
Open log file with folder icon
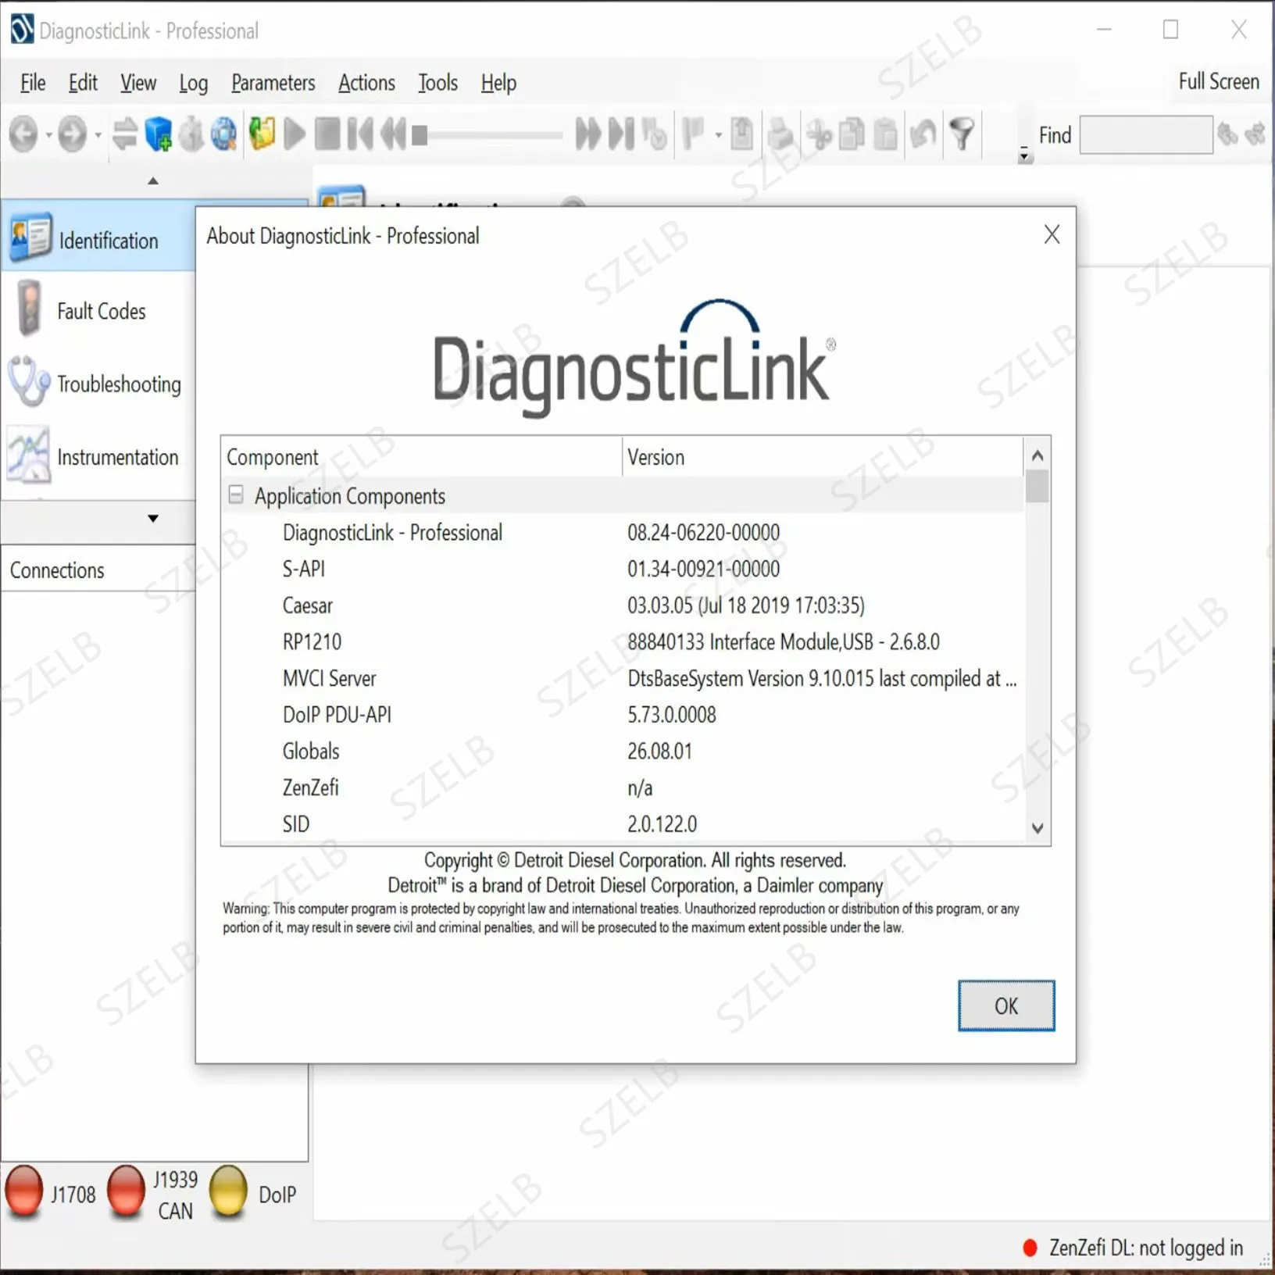click(x=262, y=134)
